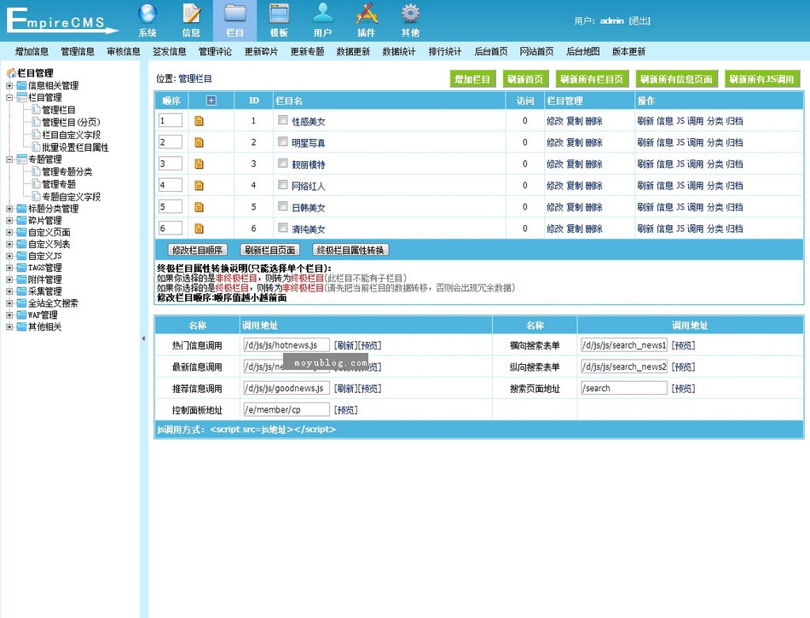This screenshot has height=618, width=810.
Task: Open the 管理评论 menu item
Action: (216, 51)
